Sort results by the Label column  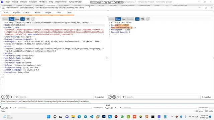tap(69, 13)
